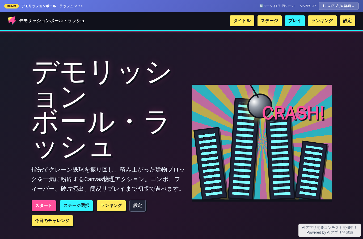Open the ランキング nav tab

(x=322, y=21)
